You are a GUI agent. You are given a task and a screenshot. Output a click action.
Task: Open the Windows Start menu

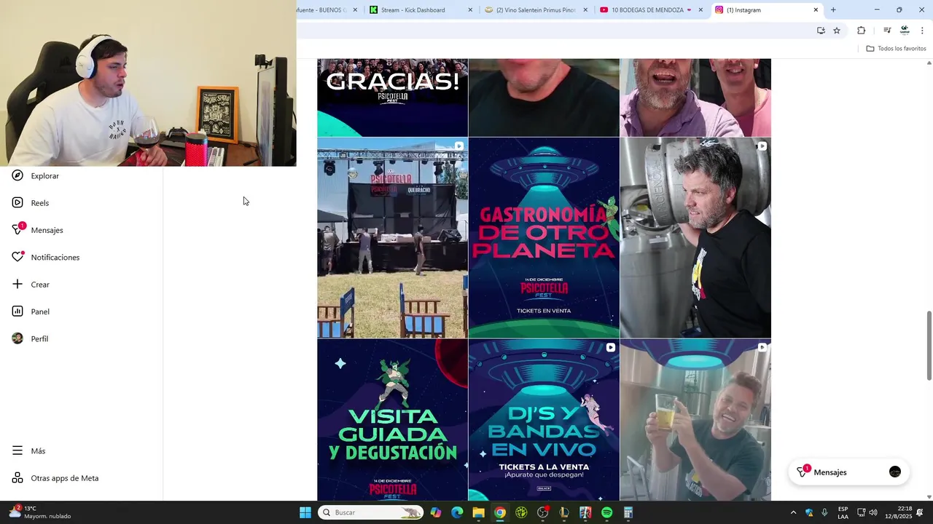[305, 512]
